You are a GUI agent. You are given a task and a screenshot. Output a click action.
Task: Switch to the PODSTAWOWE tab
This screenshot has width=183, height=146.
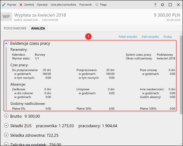[15, 28]
